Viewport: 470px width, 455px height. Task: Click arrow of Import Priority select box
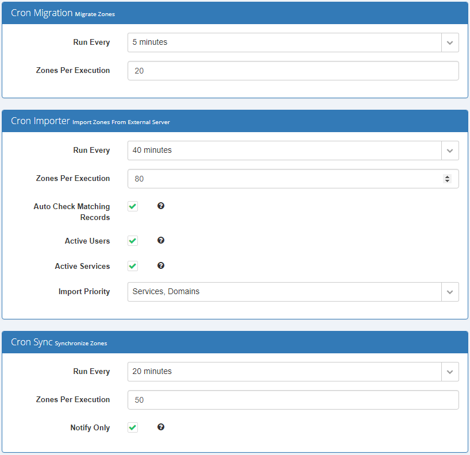450,292
